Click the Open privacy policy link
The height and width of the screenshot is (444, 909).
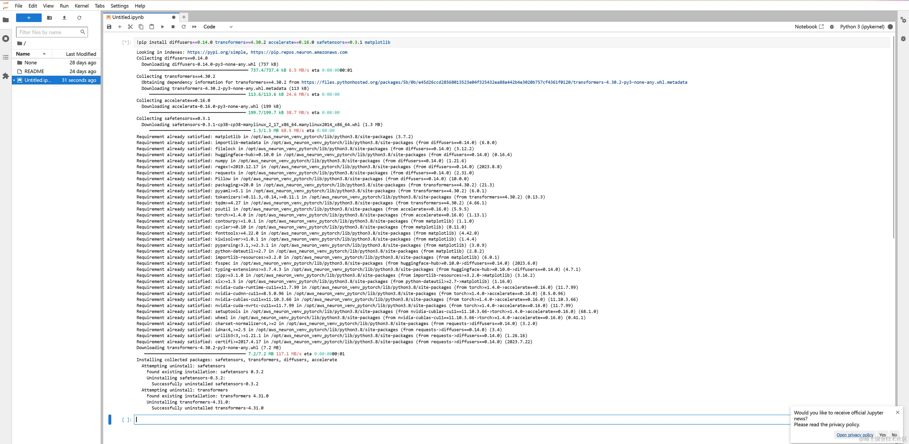click(855, 435)
